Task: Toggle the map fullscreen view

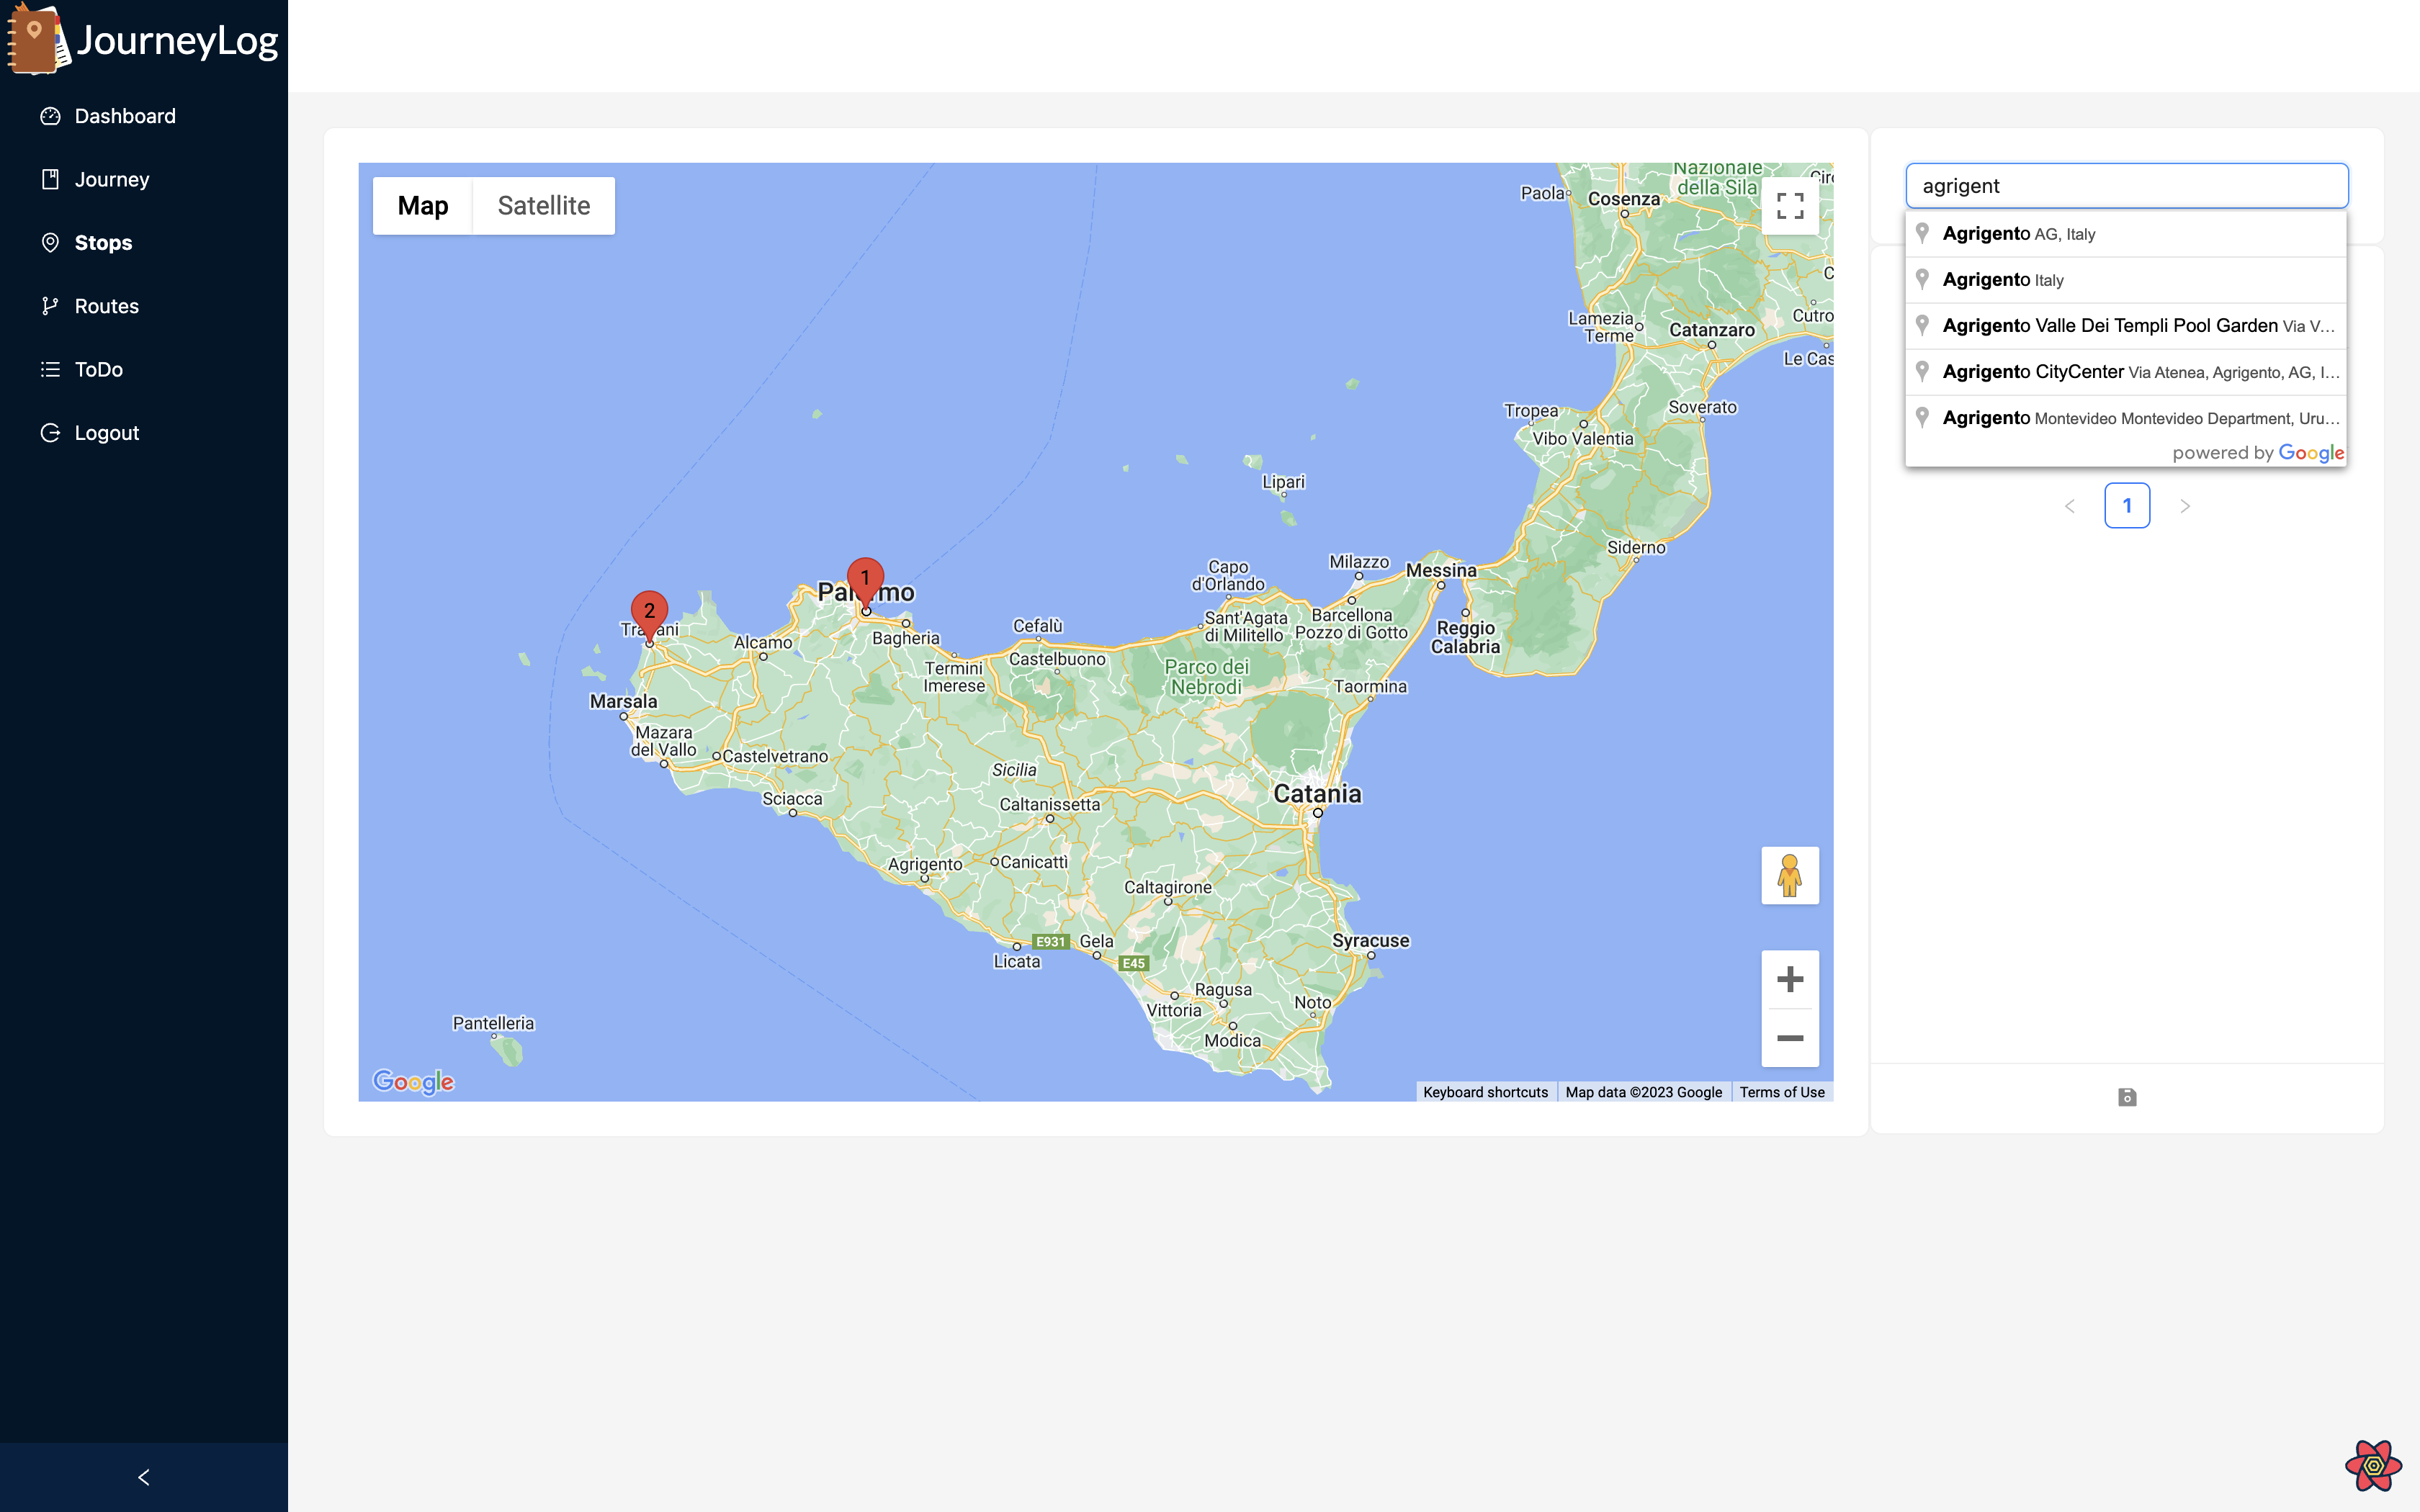Action: [1789, 206]
